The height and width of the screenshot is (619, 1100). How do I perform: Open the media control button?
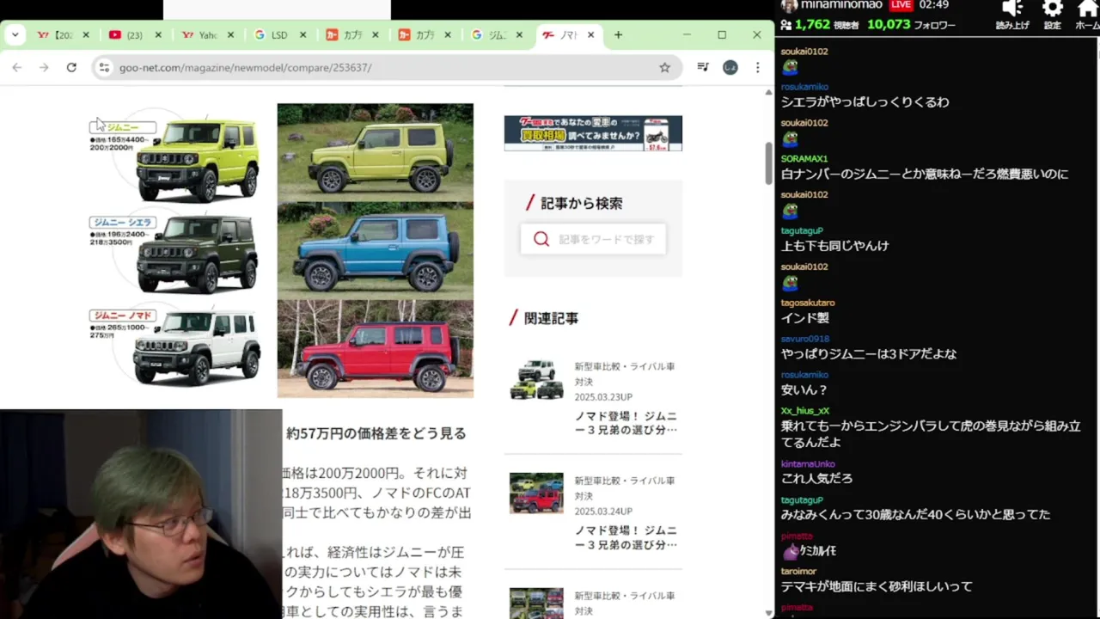pos(703,67)
